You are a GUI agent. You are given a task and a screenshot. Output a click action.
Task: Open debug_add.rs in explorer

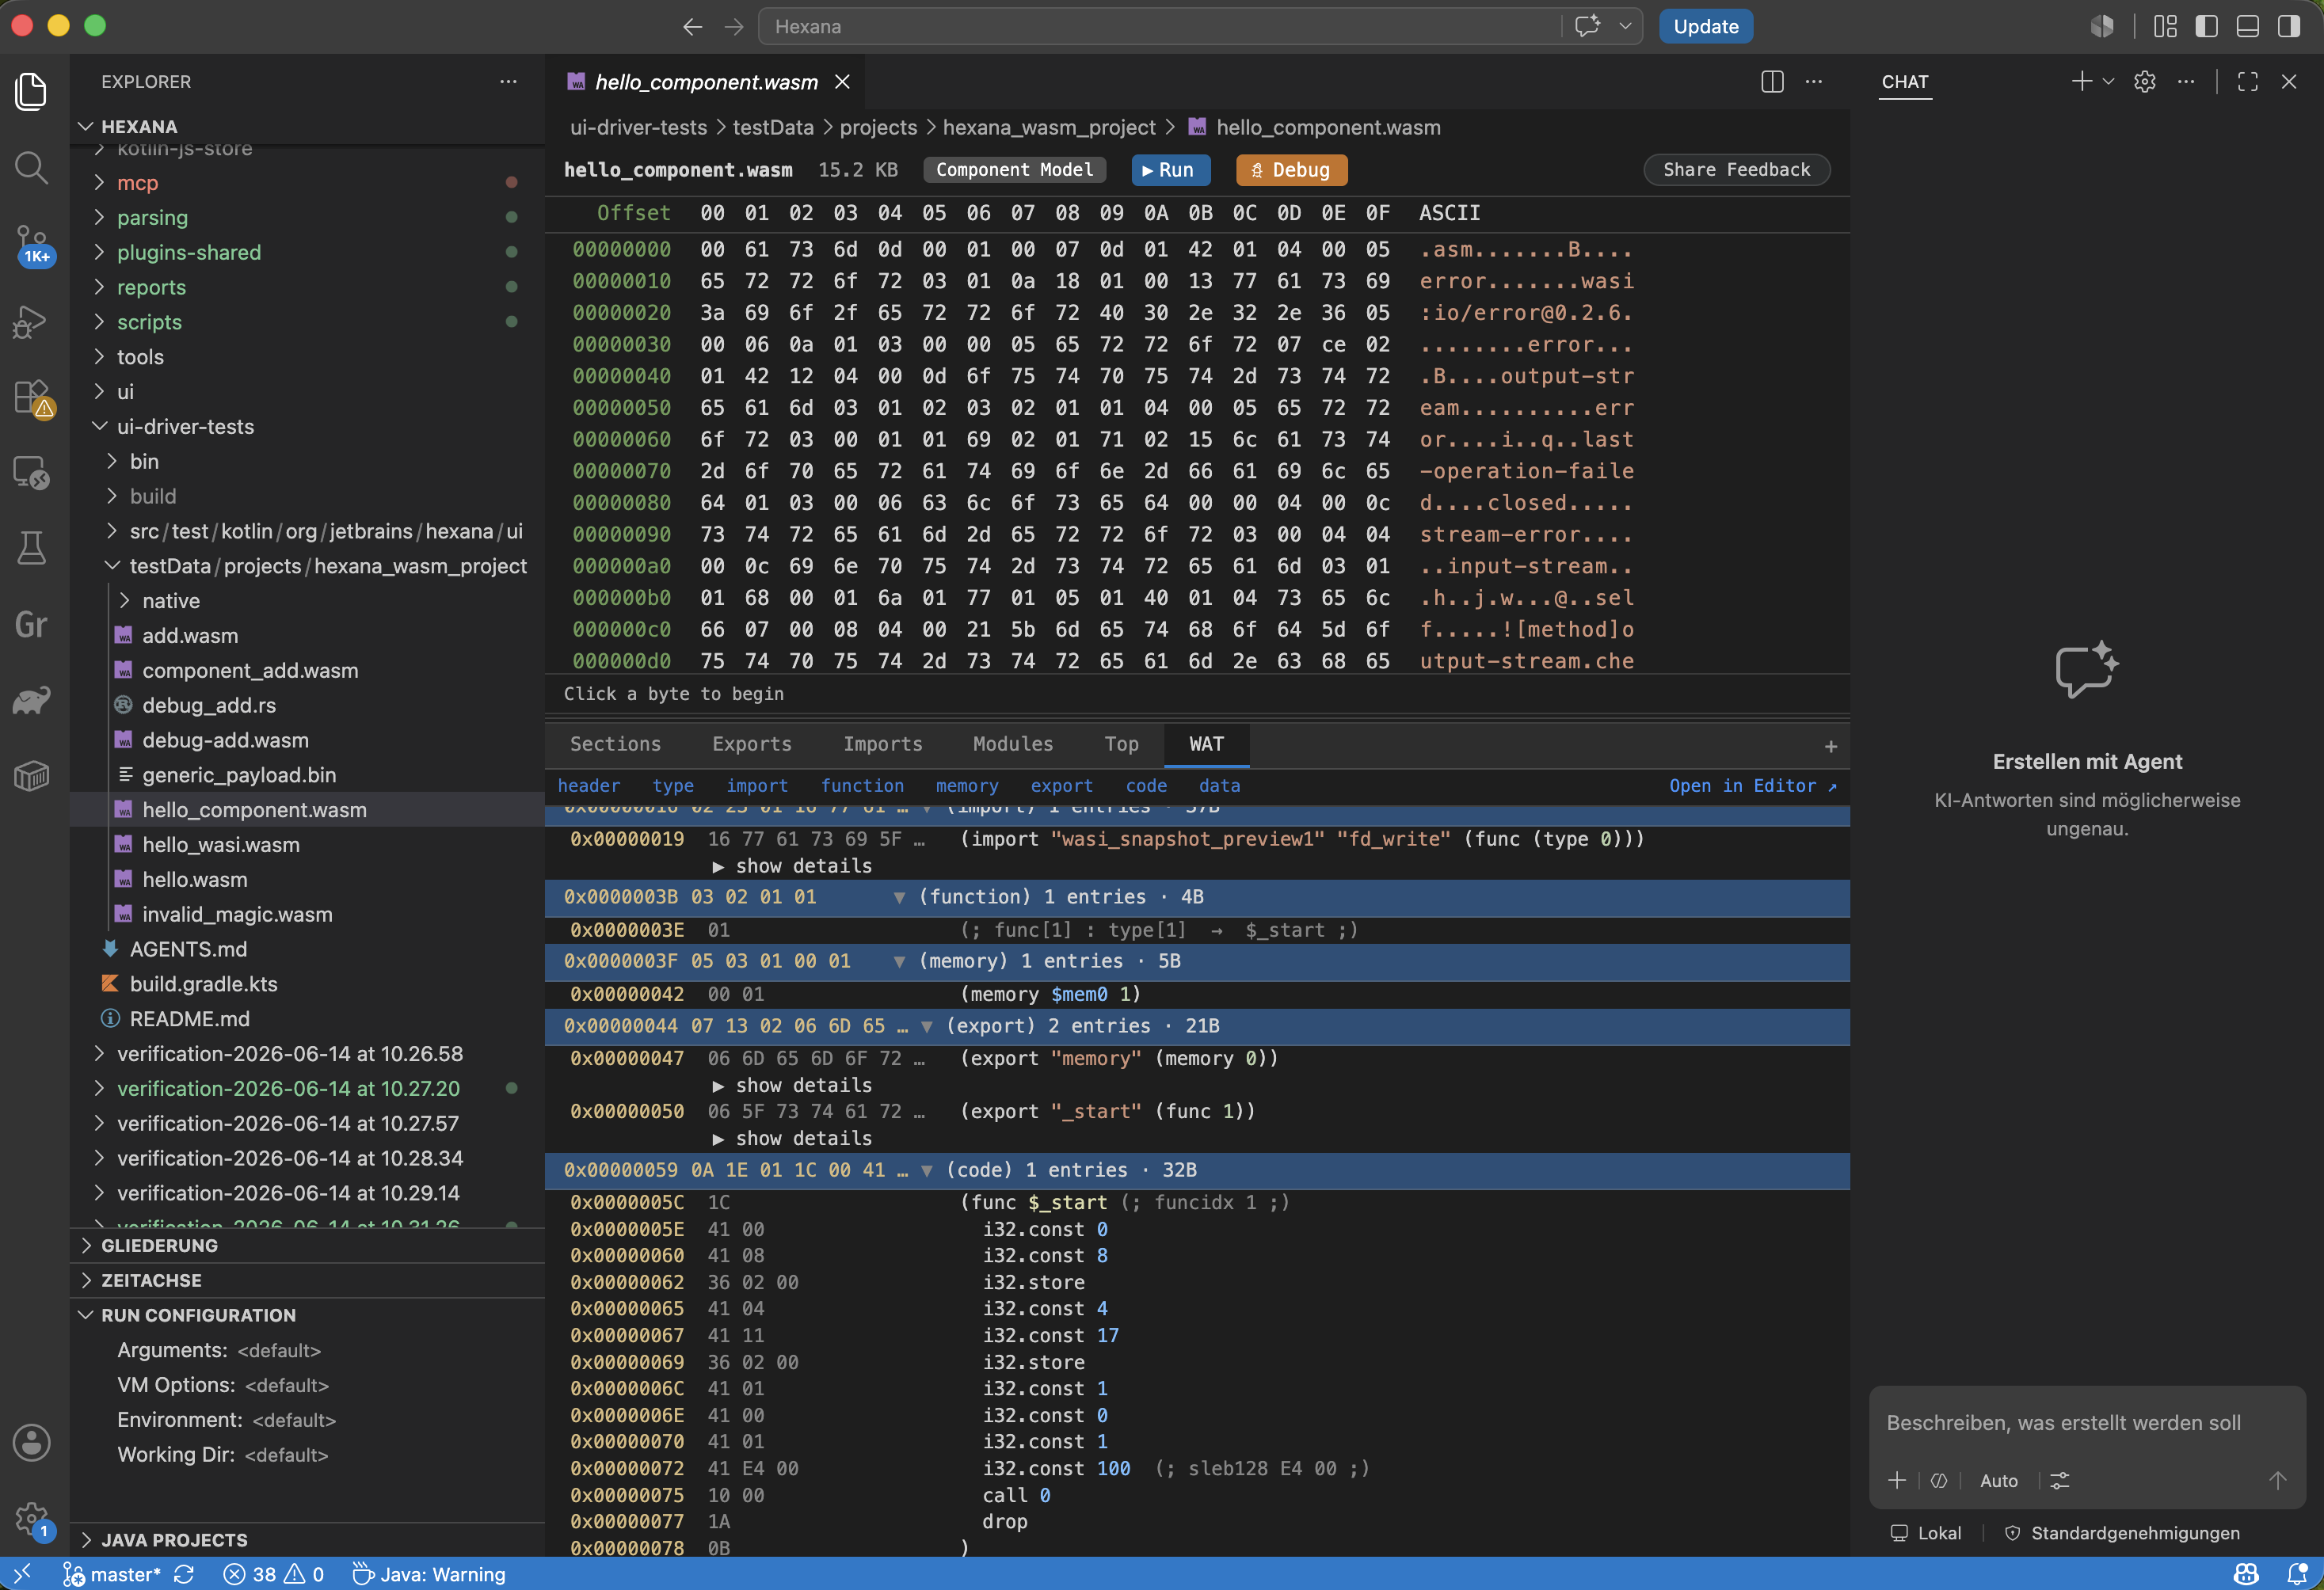click(x=209, y=706)
